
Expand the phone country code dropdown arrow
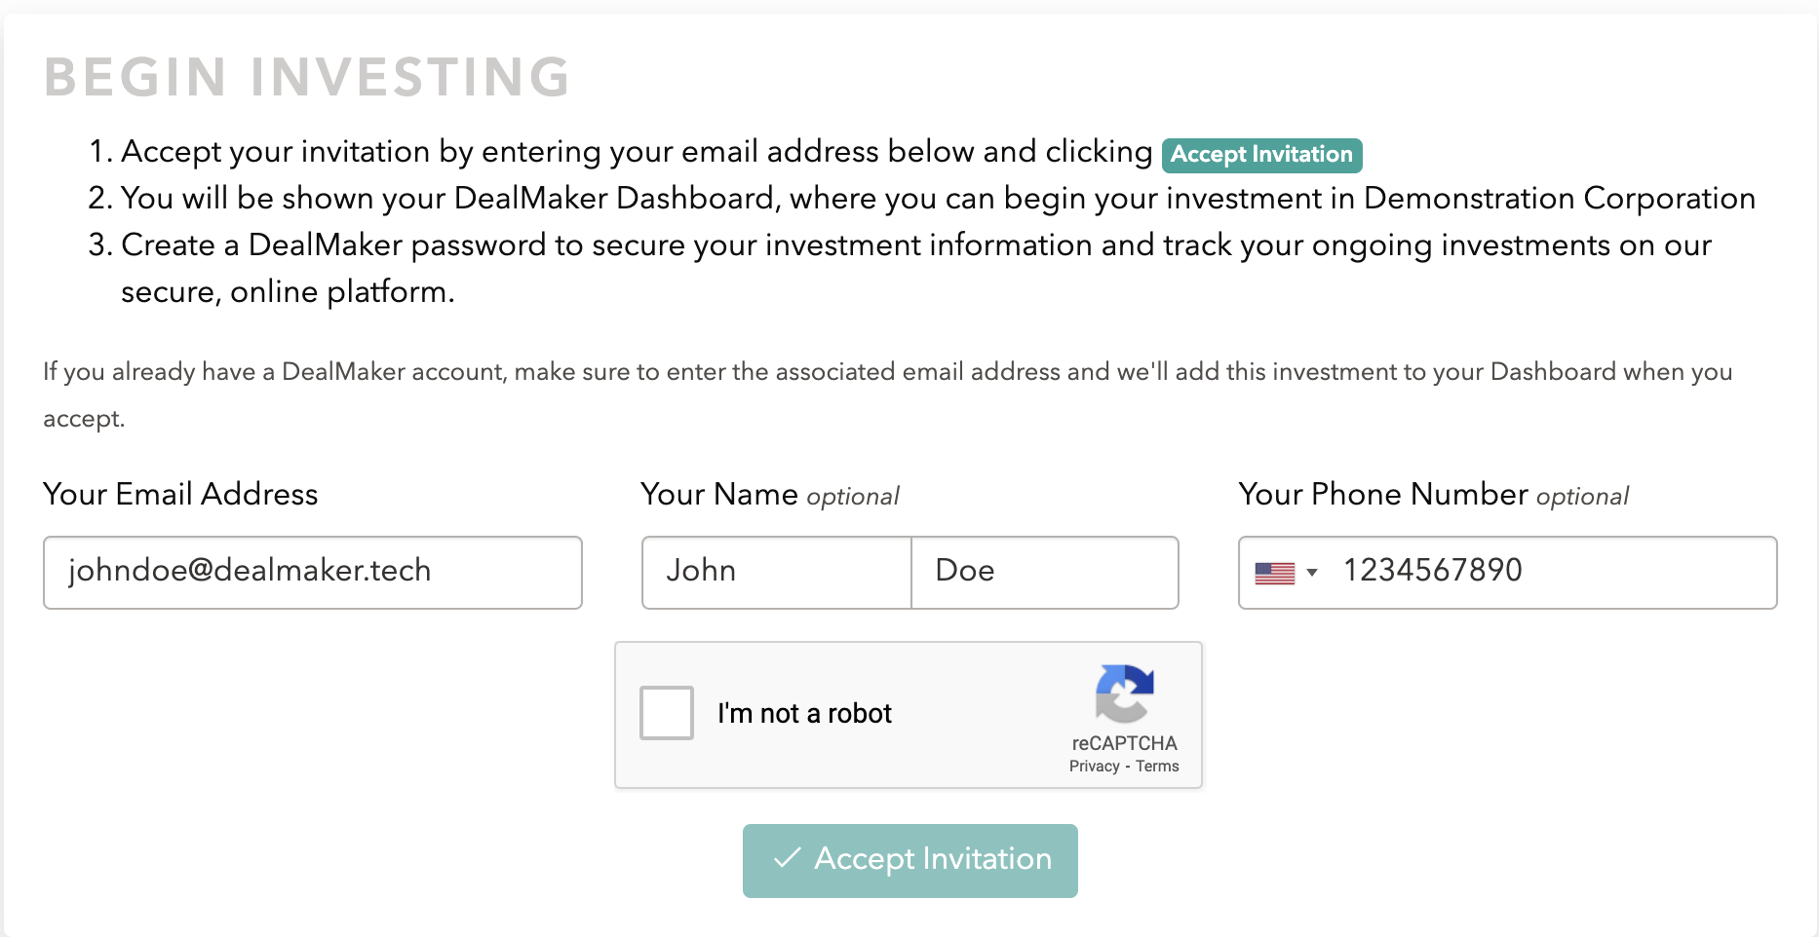(1312, 573)
